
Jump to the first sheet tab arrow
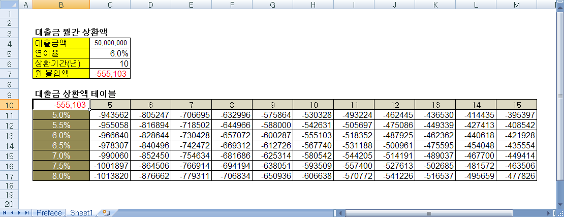click(5, 213)
